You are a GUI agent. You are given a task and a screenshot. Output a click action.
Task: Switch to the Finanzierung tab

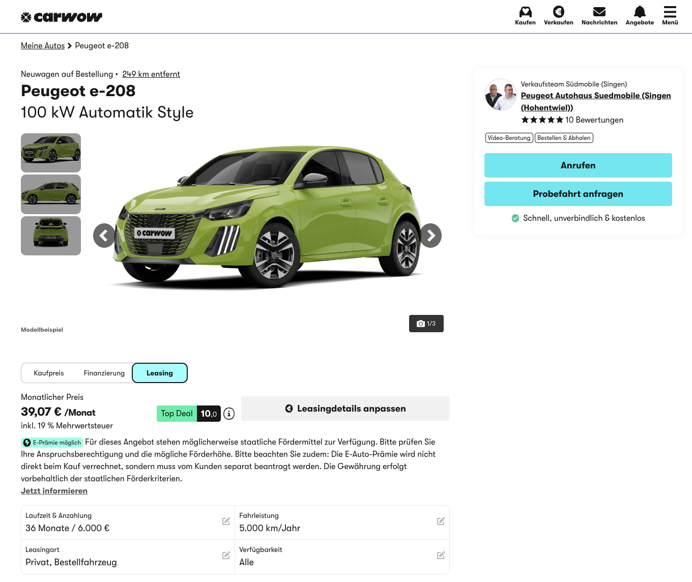[104, 373]
